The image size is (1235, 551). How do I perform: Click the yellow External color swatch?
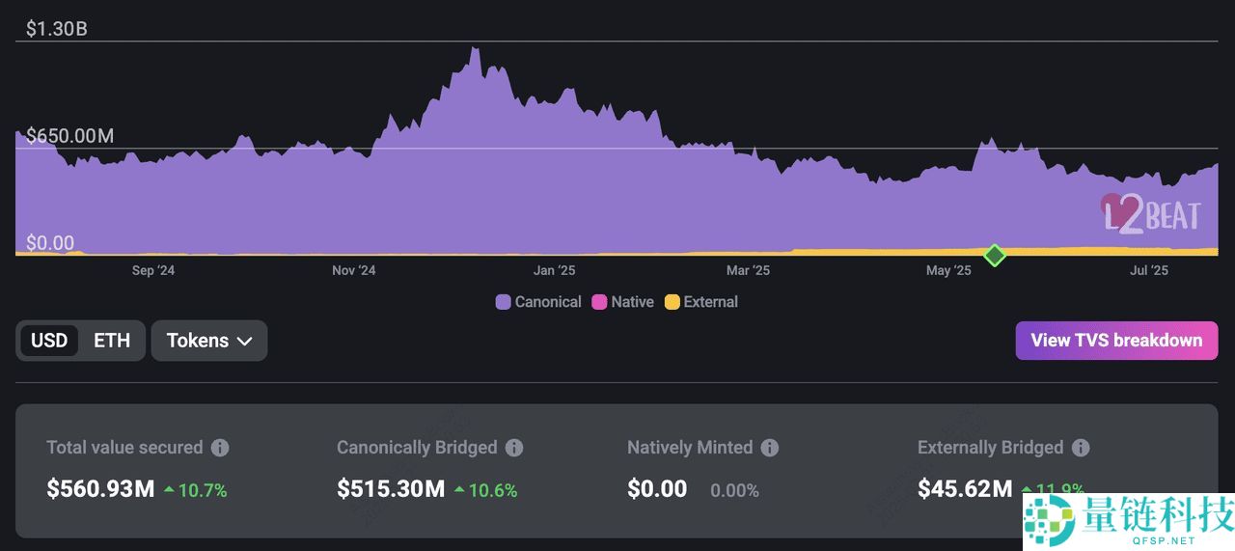pyautogui.click(x=672, y=302)
